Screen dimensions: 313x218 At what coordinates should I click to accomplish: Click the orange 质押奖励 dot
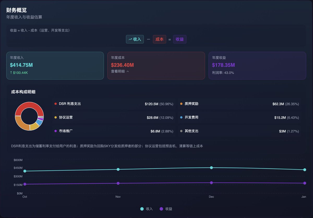coord(181,104)
